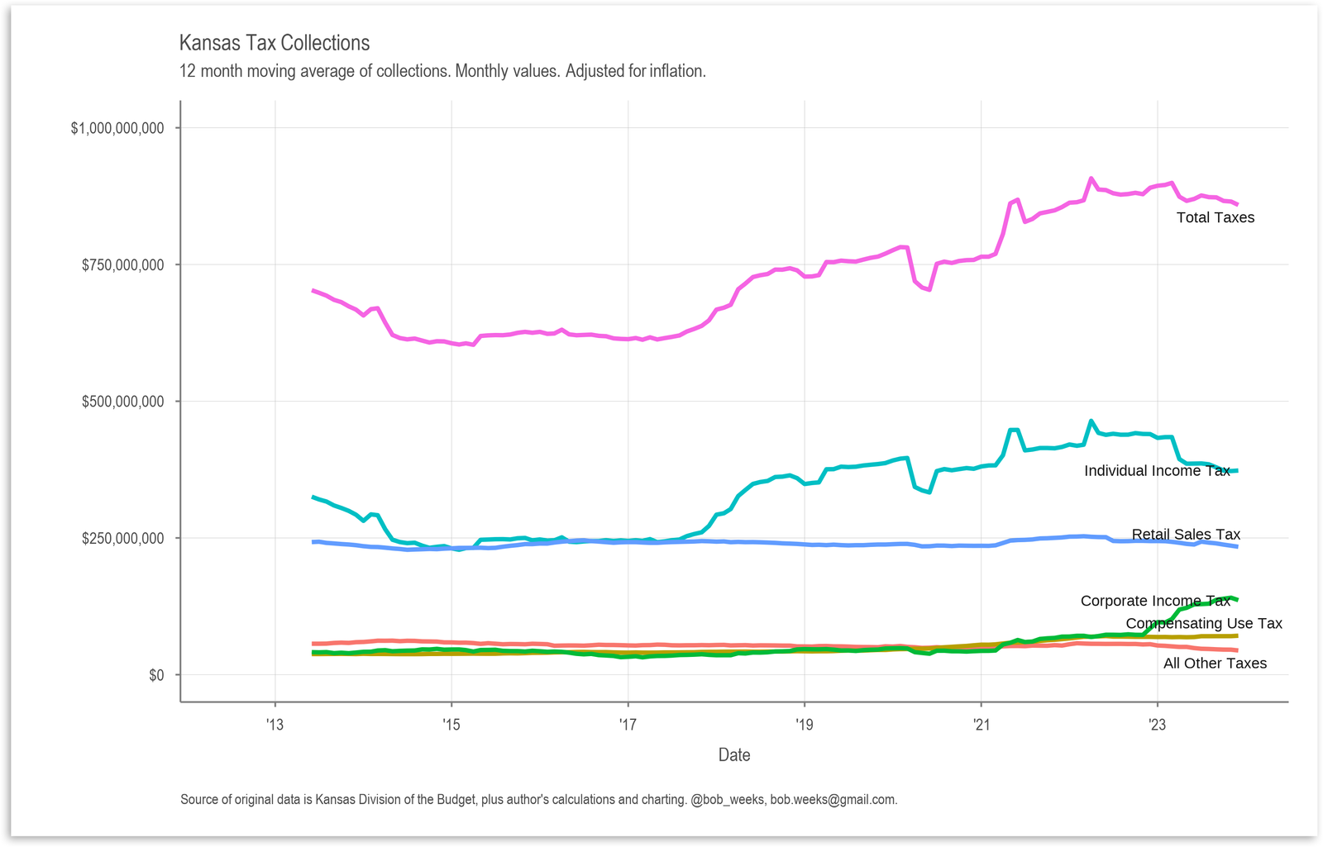Click the '13 x-axis tick label
The image size is (1323, 847).
click(x=275, y=725)
